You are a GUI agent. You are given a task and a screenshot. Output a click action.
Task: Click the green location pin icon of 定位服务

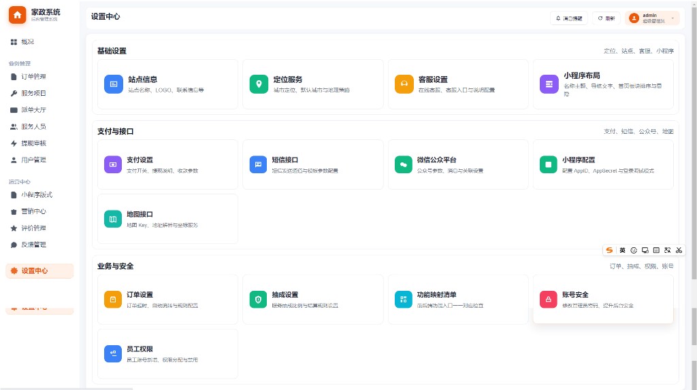tap(259, 84)
